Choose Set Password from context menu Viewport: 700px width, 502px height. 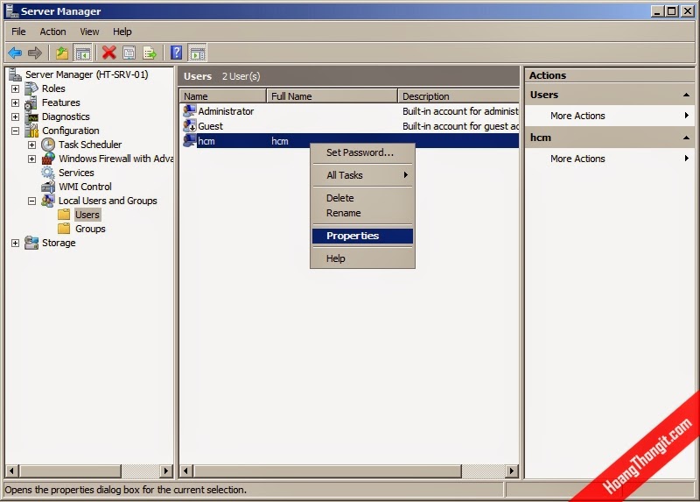362,152
